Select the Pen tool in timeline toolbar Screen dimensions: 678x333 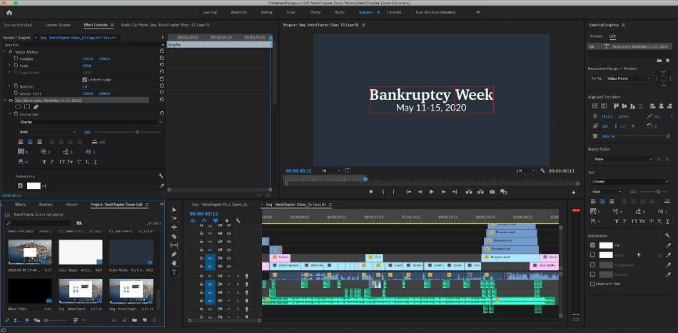point(174,254)
